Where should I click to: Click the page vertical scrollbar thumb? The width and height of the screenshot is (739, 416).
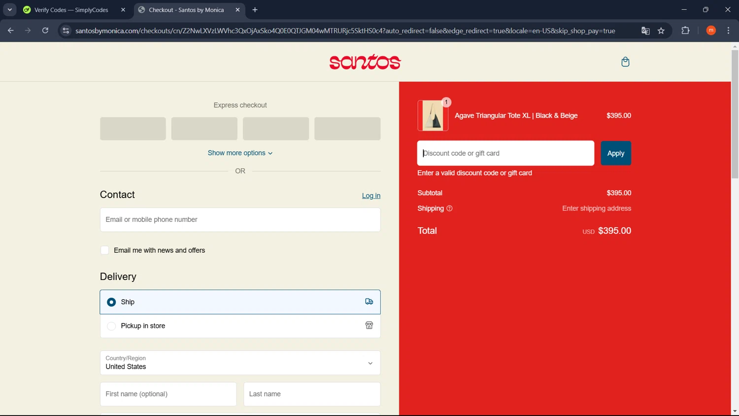click(x=735, y=114)
